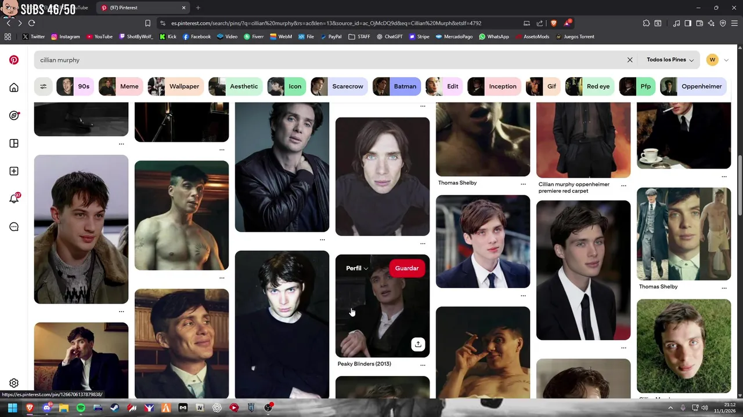Clear the search with the X icon
The width and height of the screenshot is (743, 417).
click(630, 60)
